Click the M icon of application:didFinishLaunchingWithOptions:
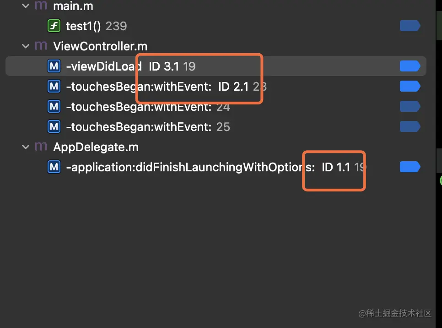The image size is (442, 328). point(54,167)
